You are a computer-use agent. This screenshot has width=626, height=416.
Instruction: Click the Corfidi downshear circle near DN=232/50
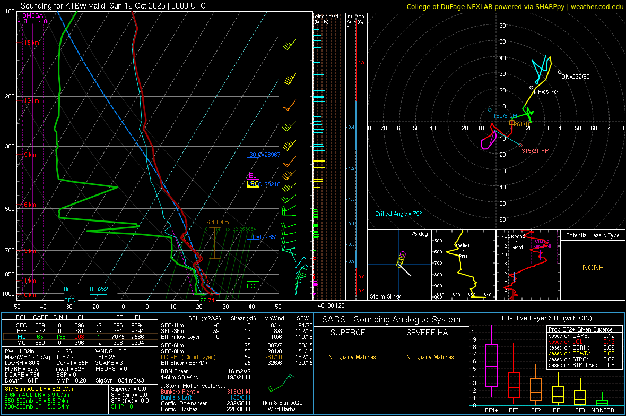pos(559,72)
